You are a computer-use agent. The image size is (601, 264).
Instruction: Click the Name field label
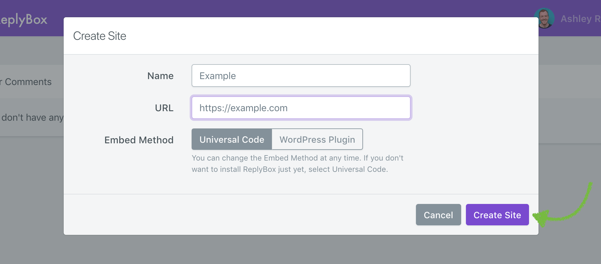tap(160, 76)
